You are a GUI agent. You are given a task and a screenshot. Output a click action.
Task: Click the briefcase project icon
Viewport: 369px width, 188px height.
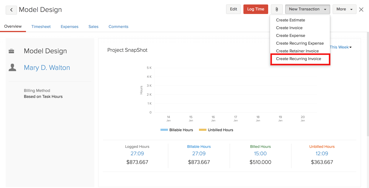[12, 51]
